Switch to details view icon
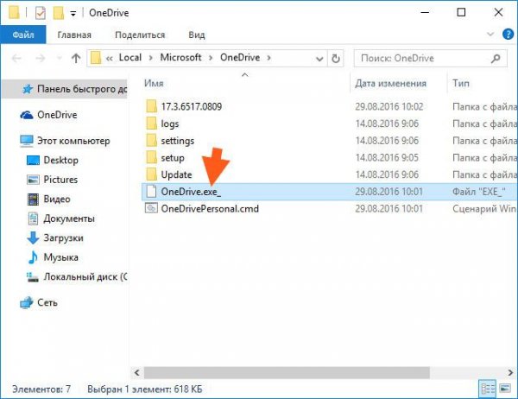Image resolution: width=518 pixels, height=399 pixels. pos(488,389)
